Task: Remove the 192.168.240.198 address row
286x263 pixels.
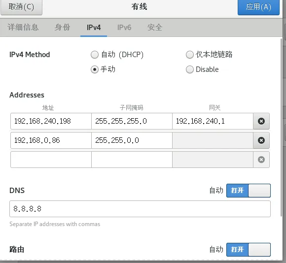Action: click(261, 121)
